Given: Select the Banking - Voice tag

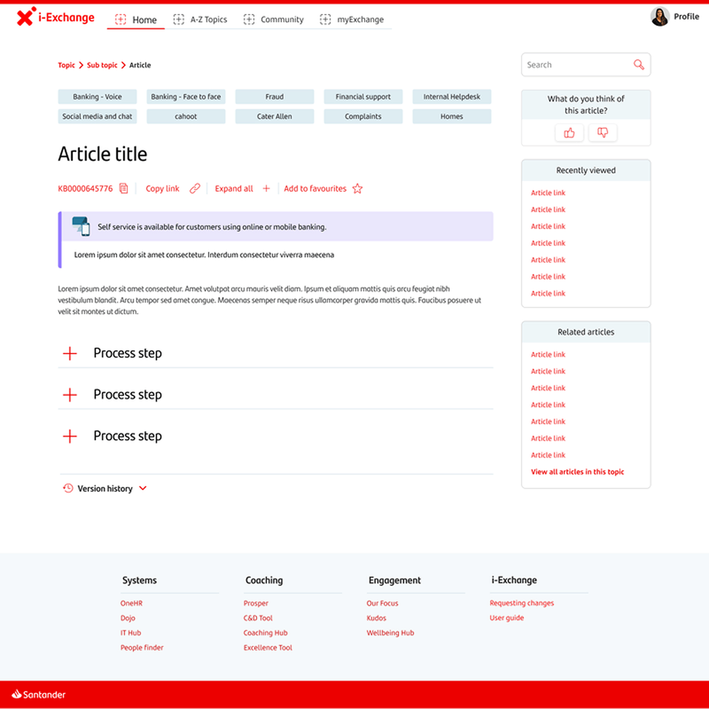Looking at the screenshot, I should [97, 97].
